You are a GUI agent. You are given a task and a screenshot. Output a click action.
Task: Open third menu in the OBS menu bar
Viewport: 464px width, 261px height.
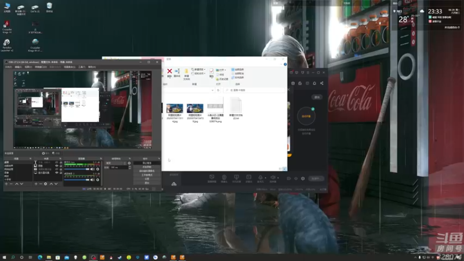[28, 67]
